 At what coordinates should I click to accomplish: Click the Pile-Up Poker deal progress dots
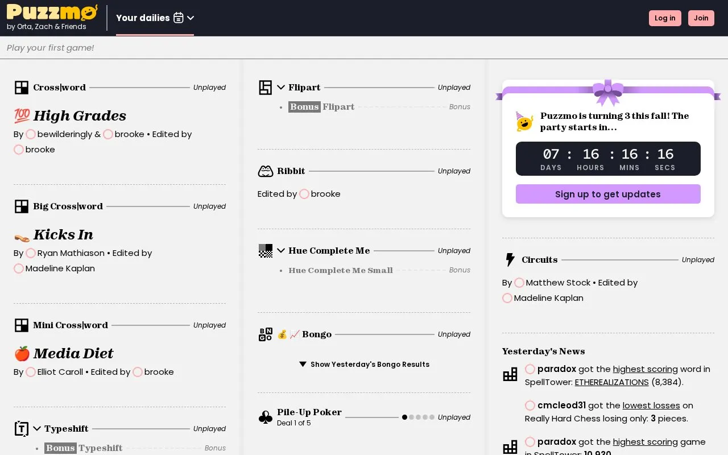418,417
